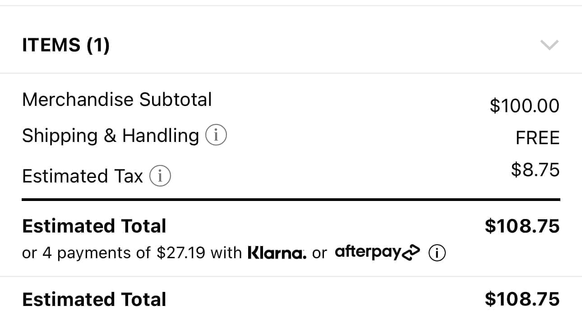
Task: Tap the $8.75 tax amount
Action: click(536, 170)
